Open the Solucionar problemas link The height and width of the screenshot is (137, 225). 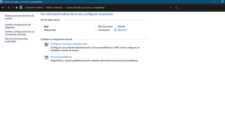(61, 57)
